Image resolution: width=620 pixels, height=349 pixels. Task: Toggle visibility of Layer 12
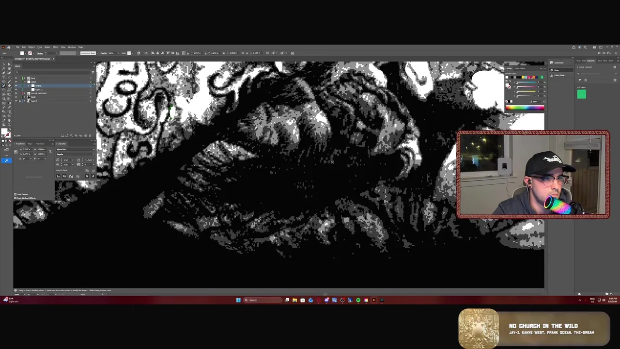(16, 90)
